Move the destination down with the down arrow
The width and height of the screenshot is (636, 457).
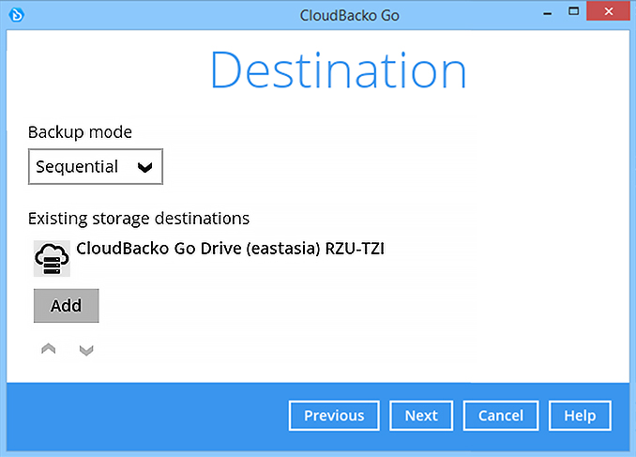[86, 349]
